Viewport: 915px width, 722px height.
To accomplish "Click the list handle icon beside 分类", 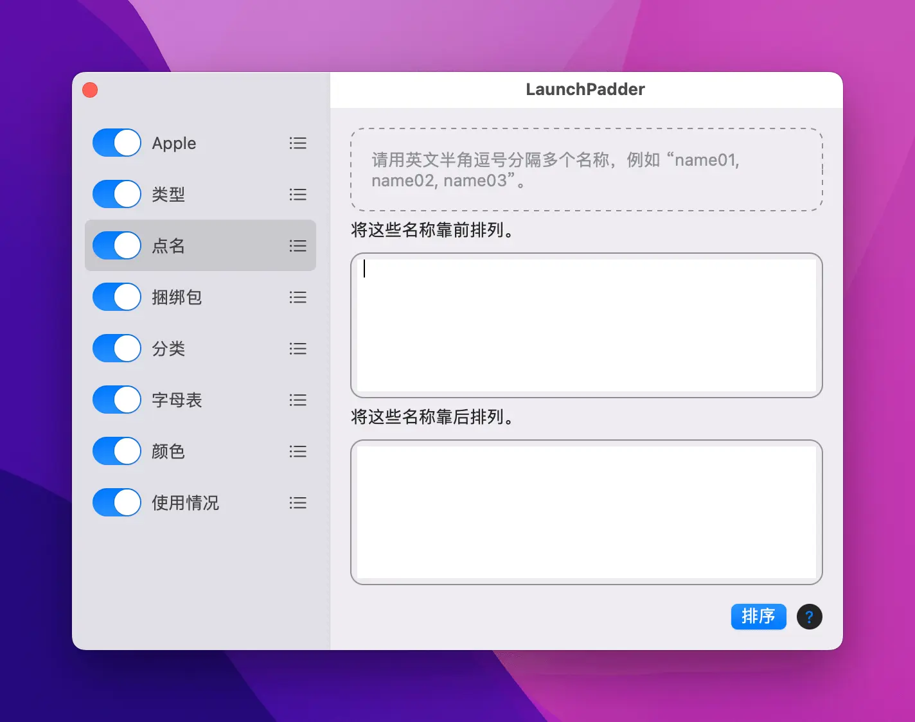I will (298, 349).
